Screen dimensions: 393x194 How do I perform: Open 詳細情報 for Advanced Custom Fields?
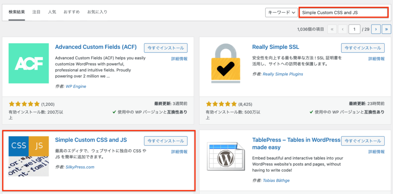tap(179, 59)
